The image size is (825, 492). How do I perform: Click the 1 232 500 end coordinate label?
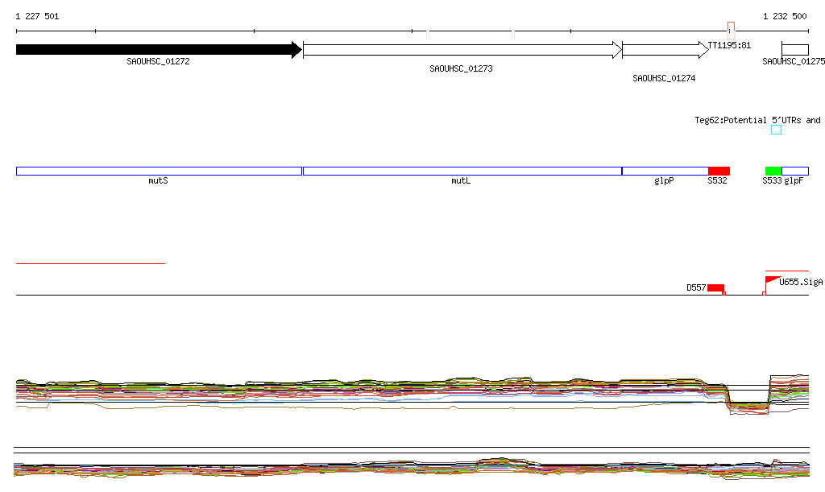(x=785, y=16)
